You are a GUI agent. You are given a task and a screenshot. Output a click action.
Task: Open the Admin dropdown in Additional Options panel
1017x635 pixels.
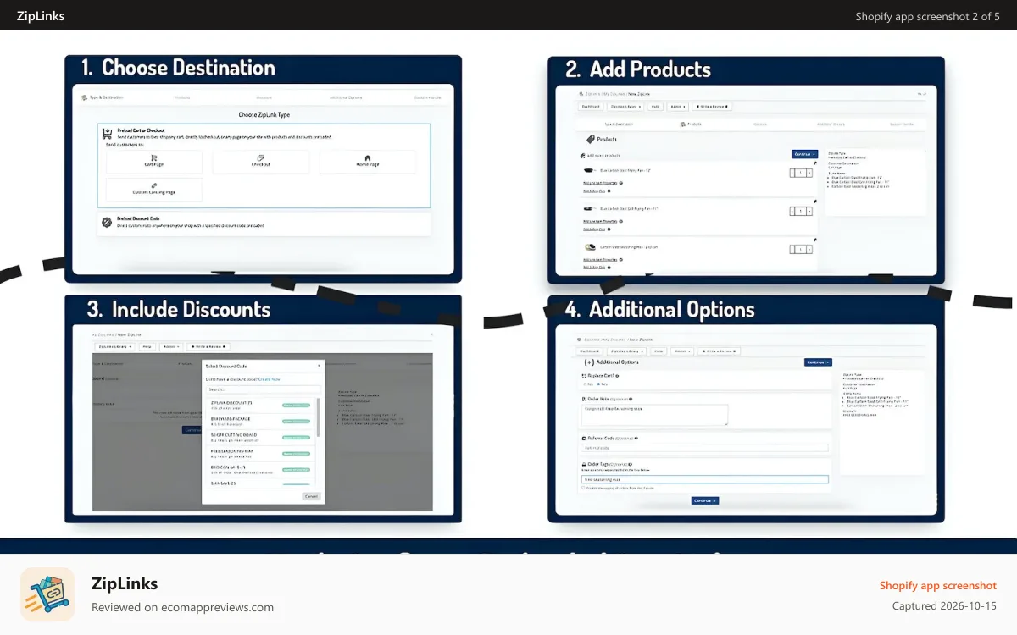coord(682,351)
